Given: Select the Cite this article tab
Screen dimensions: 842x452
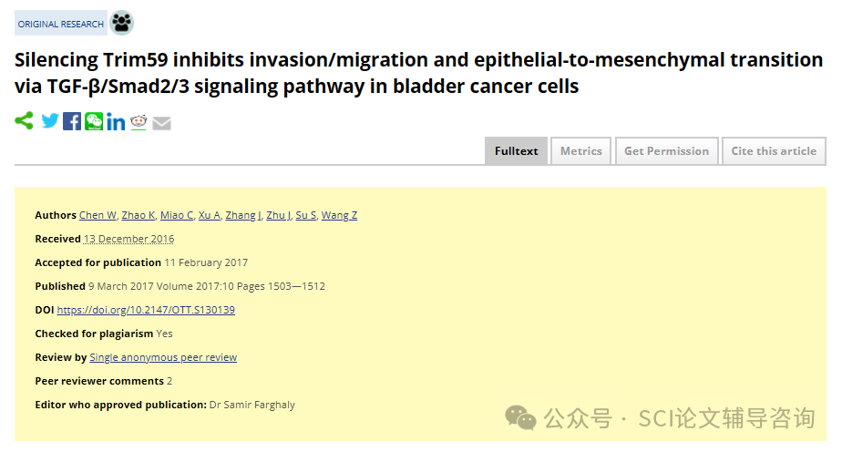Looking at the screenshot, I should [x=774, y=151].
